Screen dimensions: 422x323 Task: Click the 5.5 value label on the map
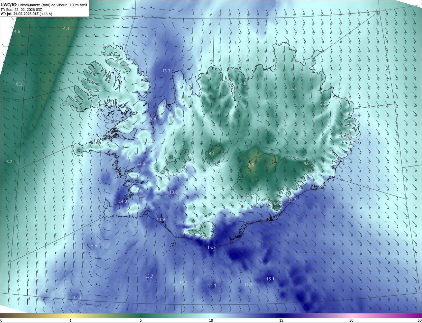click(323, 103)
